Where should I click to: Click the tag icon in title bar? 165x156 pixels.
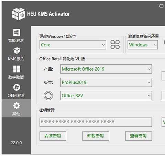coord(161,6)
